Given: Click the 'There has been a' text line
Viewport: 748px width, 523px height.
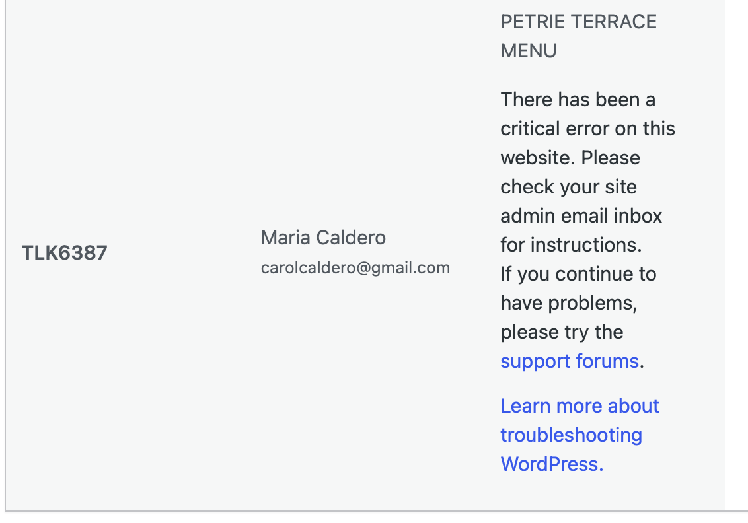Looking at the screenshot, I should click(578, 100).
